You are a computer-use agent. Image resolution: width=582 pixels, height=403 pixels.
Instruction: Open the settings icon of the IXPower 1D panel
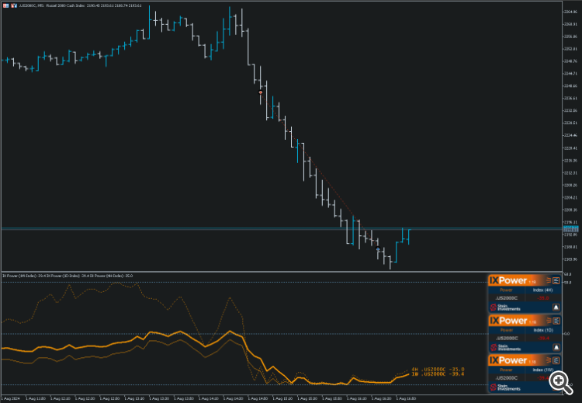click(x=556, y=321)
